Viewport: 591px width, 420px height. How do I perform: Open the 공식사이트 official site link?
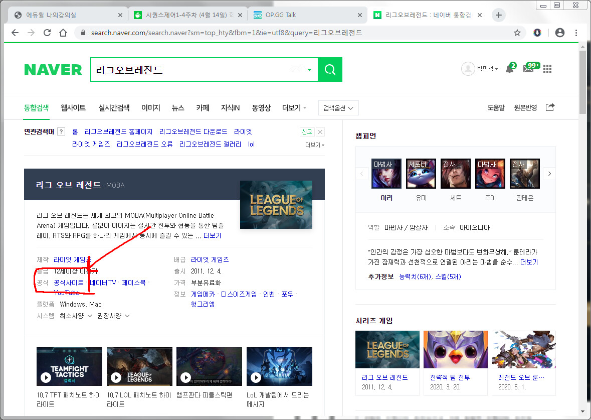[69, 283]
